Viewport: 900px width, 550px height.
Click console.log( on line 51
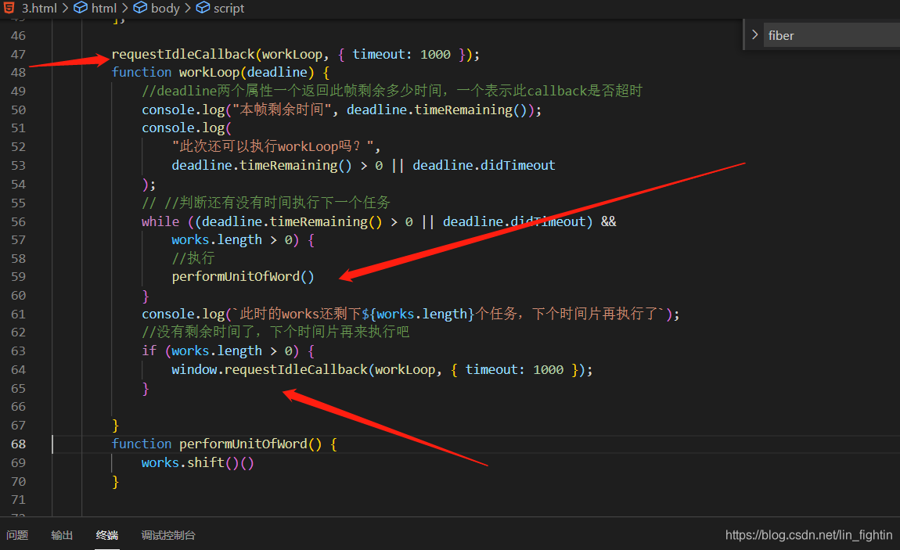click(x=186, y=128)
